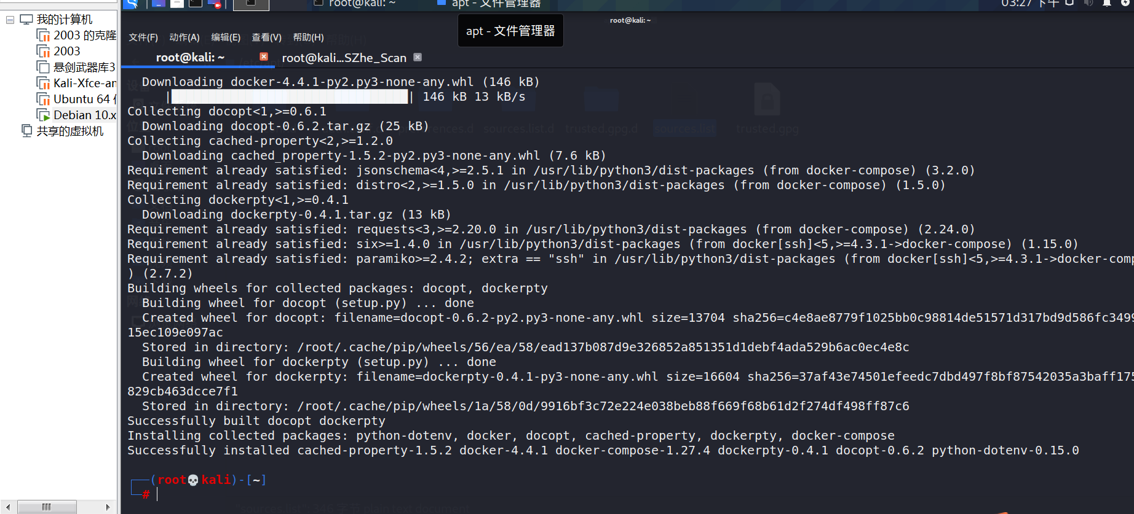Click the '146 kB 13 kB/s' download speed text
This screenshot has height=514, width=1134.
tap(474, 96)
